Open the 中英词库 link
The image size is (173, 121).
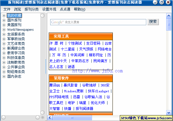[x=78, y=55]
